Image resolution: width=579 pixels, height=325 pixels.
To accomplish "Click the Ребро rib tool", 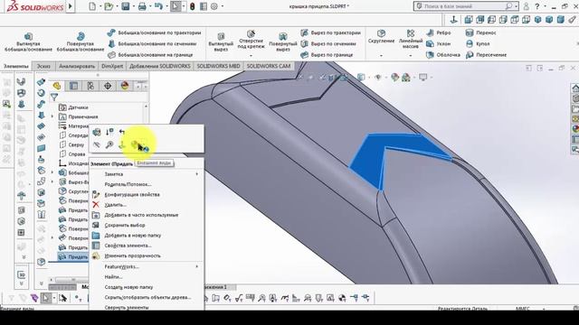I will (439, 32).
